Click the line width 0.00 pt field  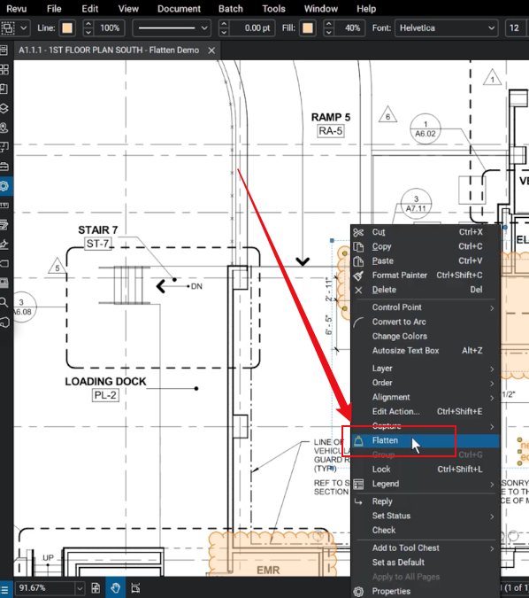tap(252, 27)
